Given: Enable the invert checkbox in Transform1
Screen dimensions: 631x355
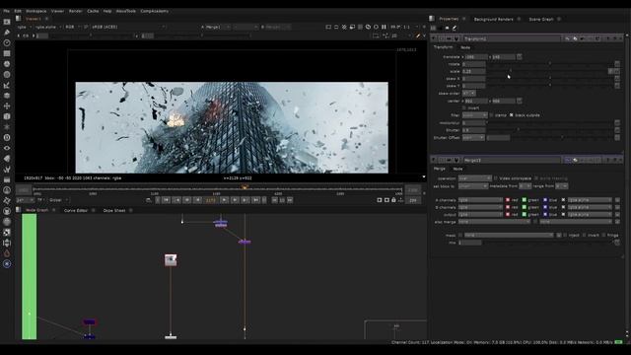Looking at the screenshot, I should click(x=464, y=107).
